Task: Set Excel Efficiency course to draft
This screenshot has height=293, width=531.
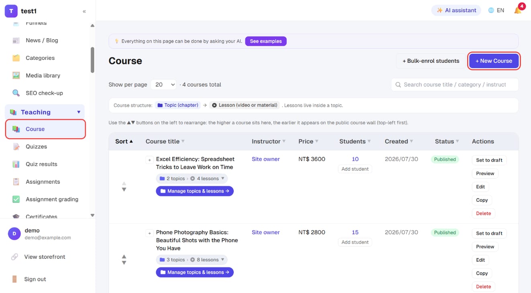Action: point(489,160)
